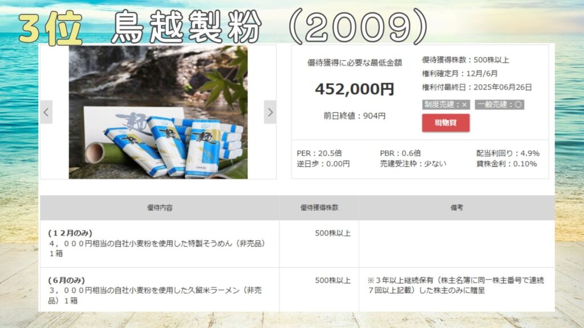
Task: Click the 452,000円 minimum amount
Action: tap(354, 89)
